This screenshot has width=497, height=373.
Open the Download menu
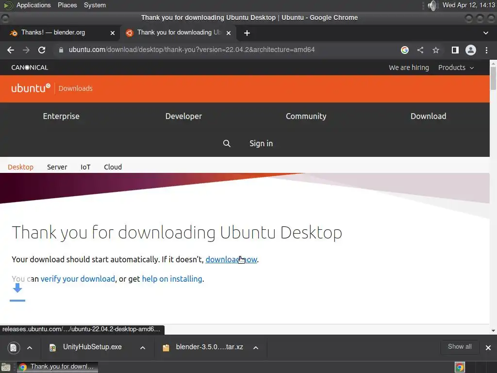428,117
